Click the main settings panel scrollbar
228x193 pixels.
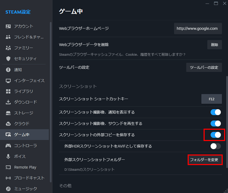[227, 122]
